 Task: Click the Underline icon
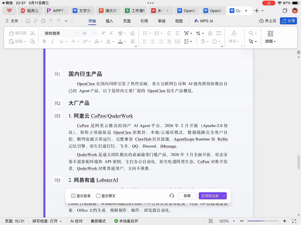point(61,41)
